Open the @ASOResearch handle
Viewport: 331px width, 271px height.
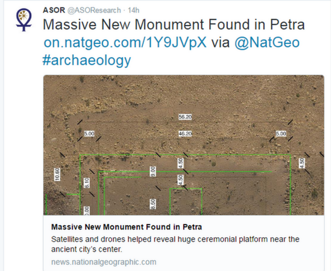tap(94, 10)
